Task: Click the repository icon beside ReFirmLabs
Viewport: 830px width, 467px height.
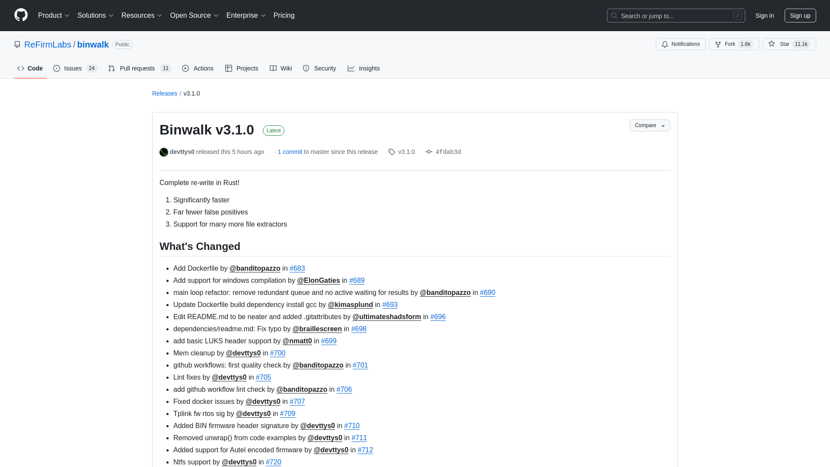Action: point(17,45)
